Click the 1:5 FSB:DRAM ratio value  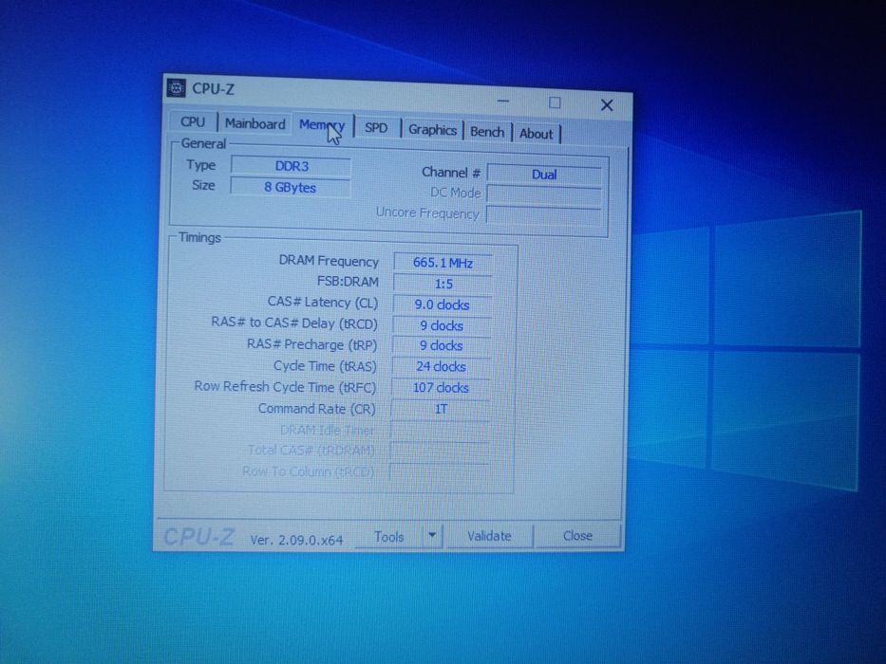(443, 284)
